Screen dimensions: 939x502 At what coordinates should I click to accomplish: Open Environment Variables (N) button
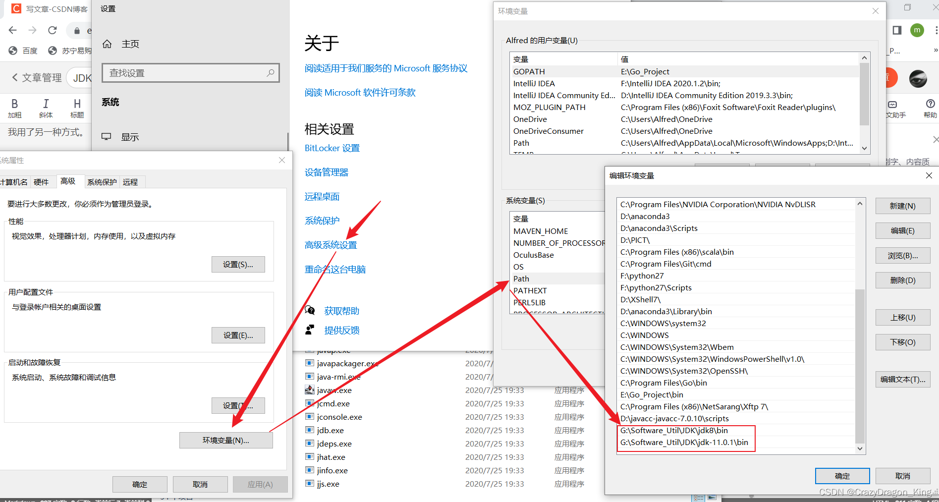[x=226, y=440]
